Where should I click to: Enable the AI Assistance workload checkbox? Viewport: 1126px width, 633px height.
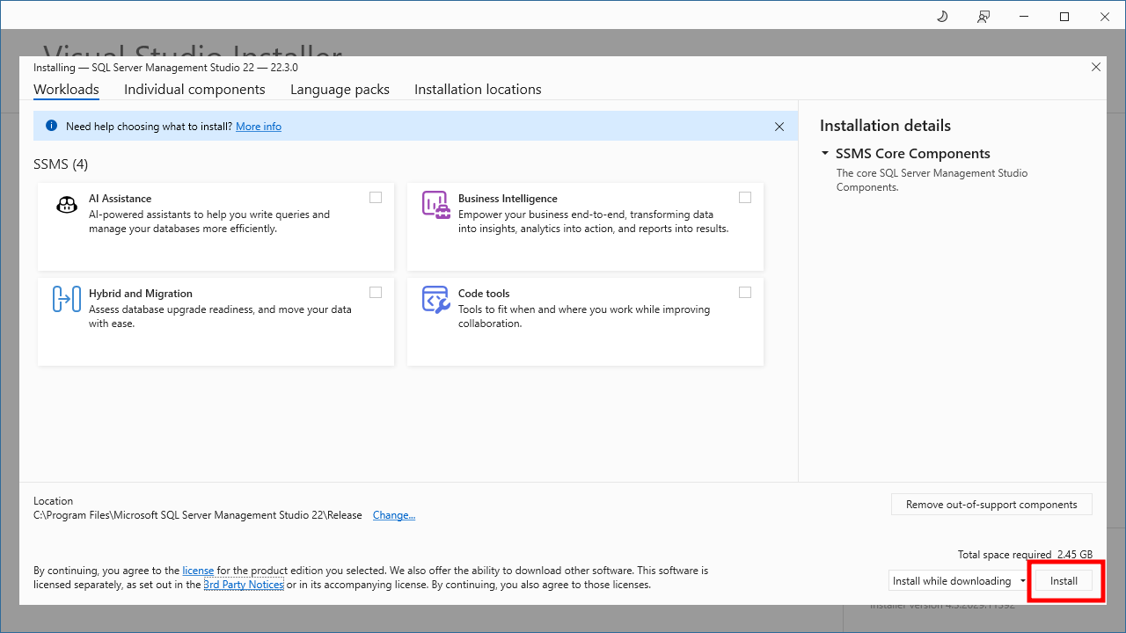point(376,198)
